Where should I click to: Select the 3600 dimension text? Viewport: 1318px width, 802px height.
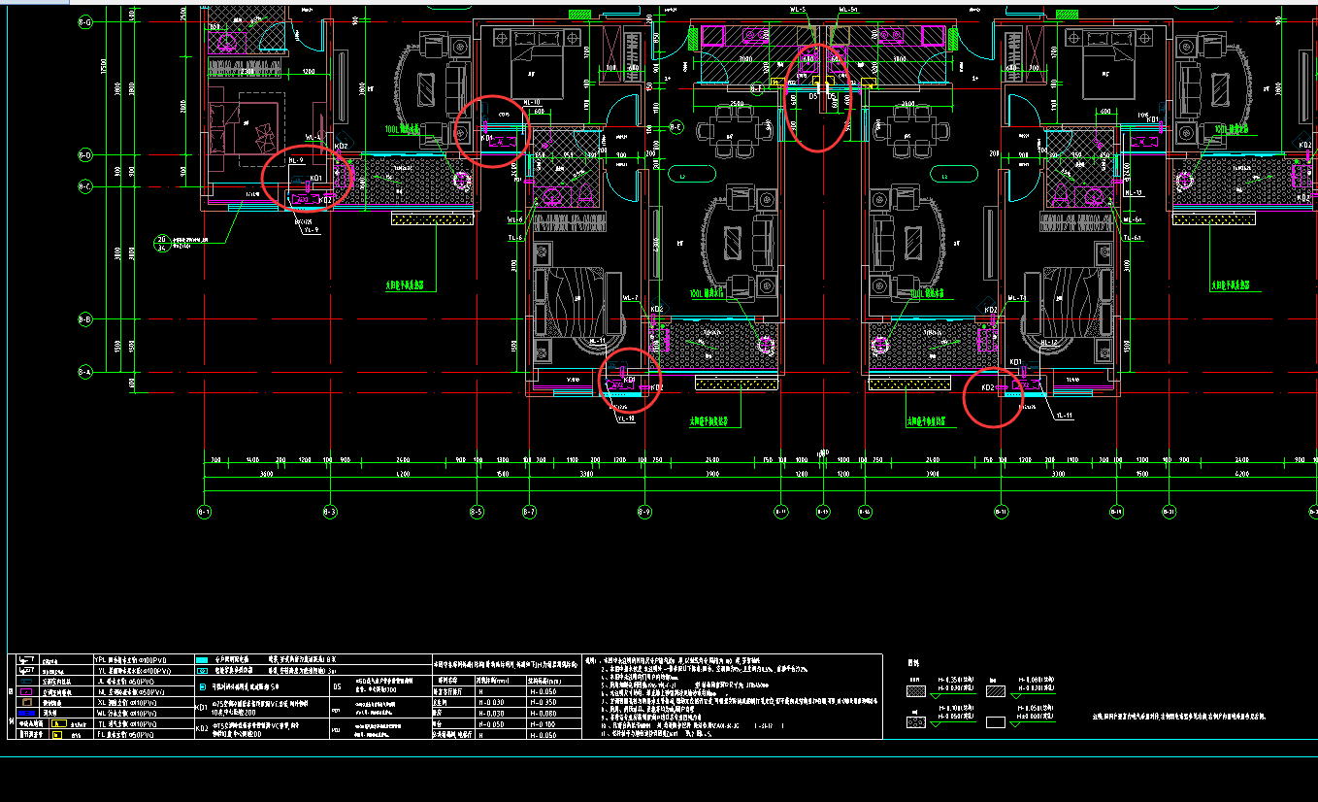pos(266,475)
